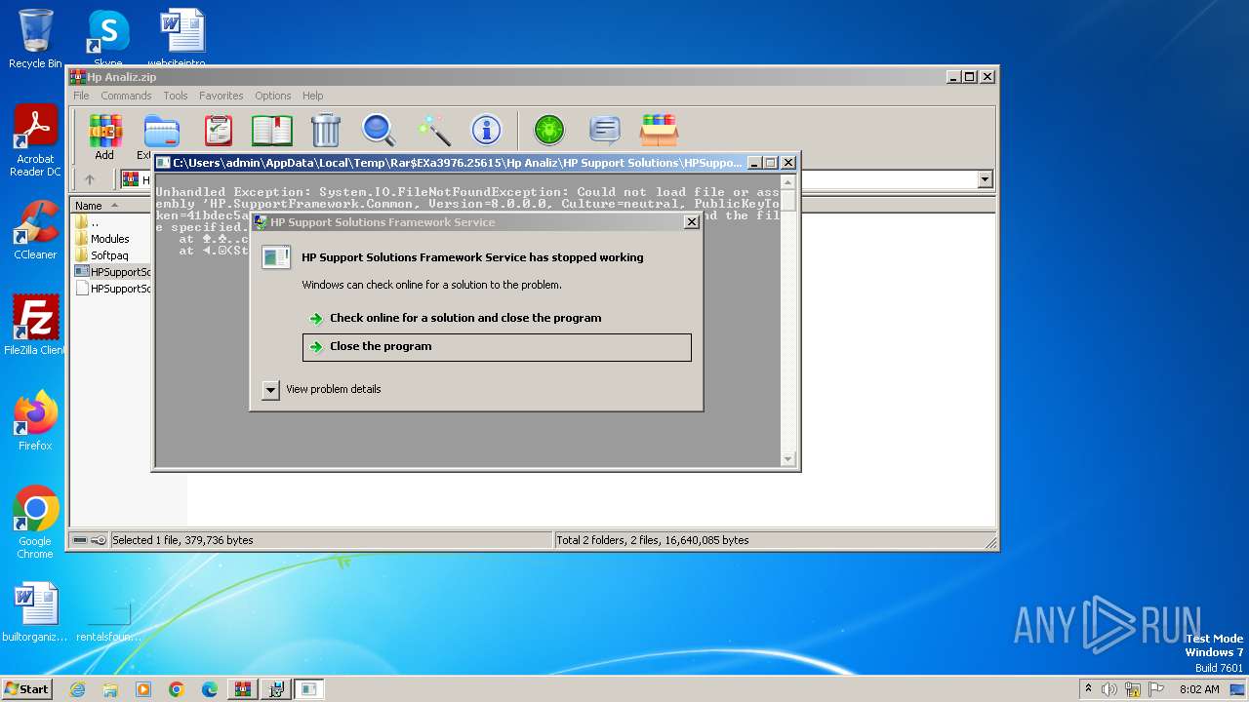Close the HP Support Solutions error dialog

pyautogui.click(x=692, y=222)
